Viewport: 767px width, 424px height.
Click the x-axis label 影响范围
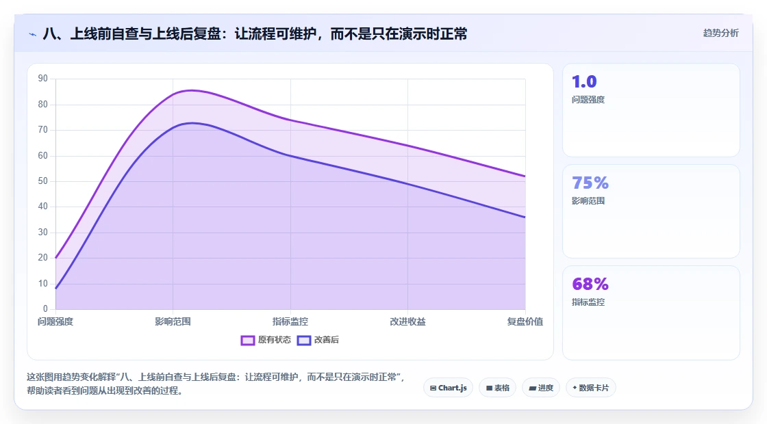click(x=173, y=321)
